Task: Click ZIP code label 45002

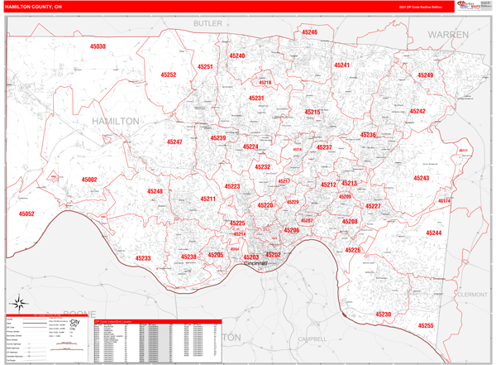Action: 89,180
